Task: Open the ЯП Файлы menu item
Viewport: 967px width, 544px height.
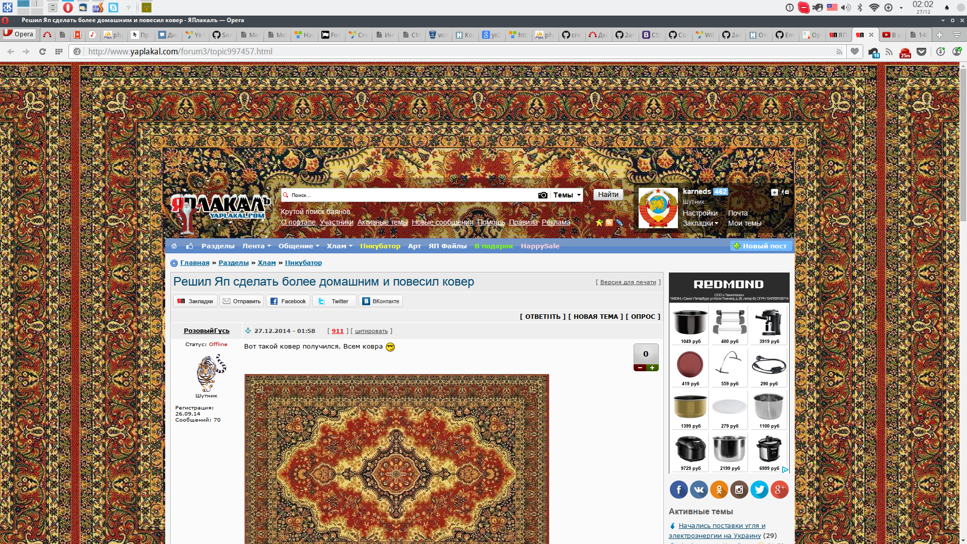Action: point(448,246)
